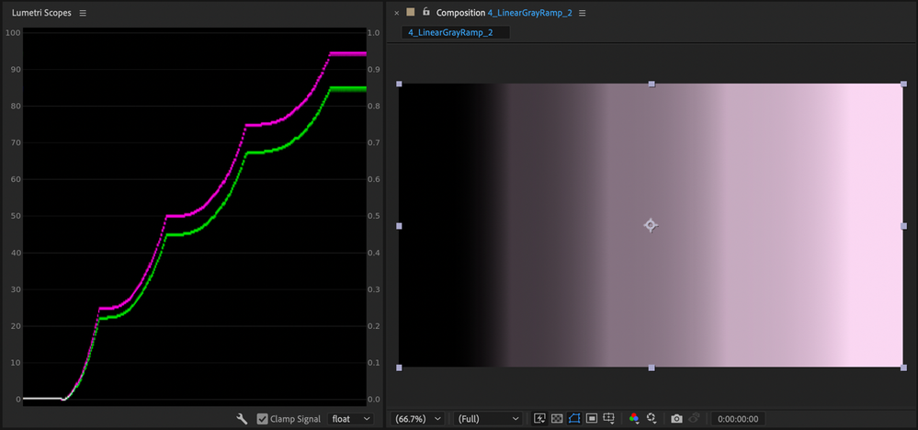The height and width of the screenshot is (430, 918).
Task: Click the 0:00:00:00 preview timecode
Action: tap(738, 419)
